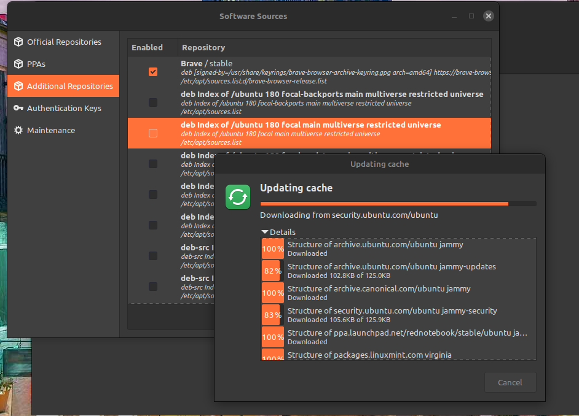Click the Updating cache progress bar
Screen dimensions: 579x416
coord(398,204)
